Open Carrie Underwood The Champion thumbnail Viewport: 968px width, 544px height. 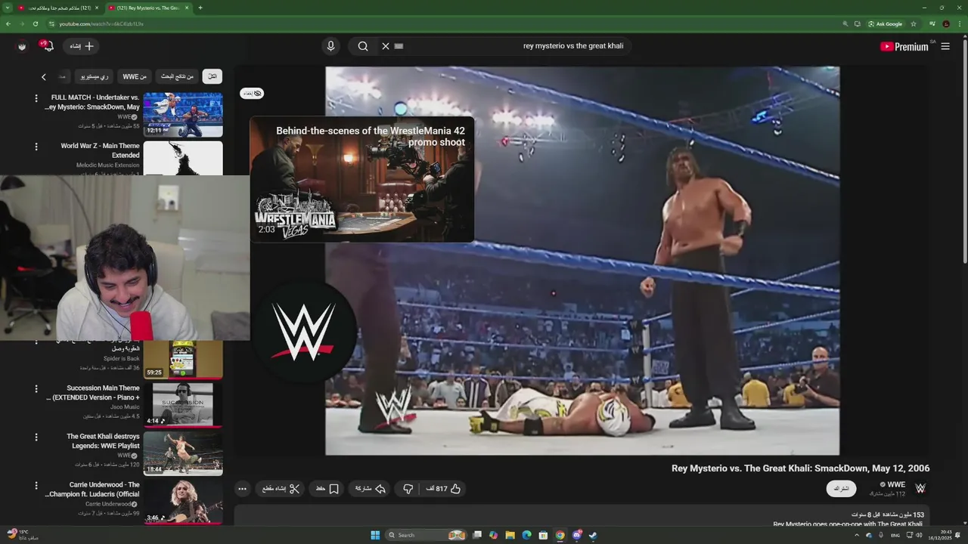pyautogui.click(x=183, y=501)
